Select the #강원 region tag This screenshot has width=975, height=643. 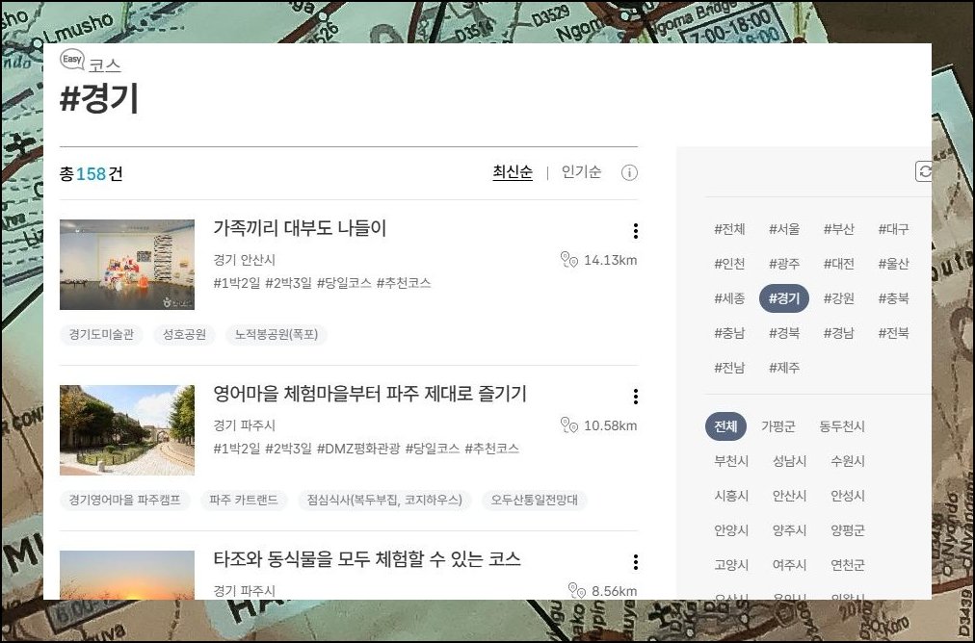click(x=839, y=298)
